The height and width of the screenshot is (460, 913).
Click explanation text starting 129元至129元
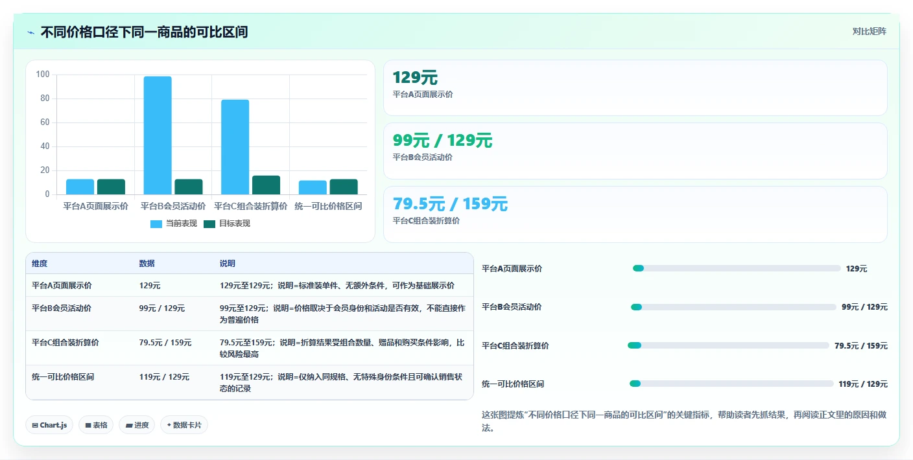[337, 285]
